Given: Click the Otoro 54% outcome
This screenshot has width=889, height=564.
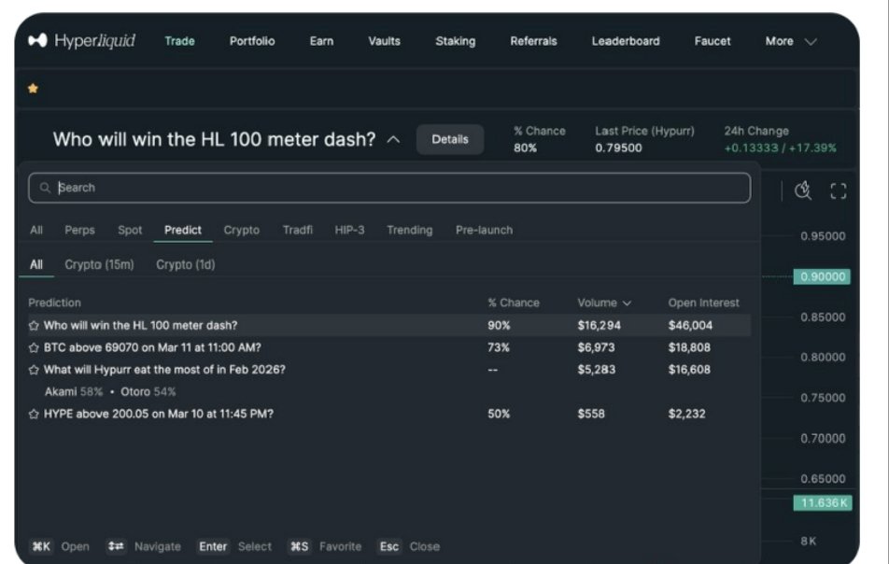Looking at the screenshot, I should pos(148,391).
